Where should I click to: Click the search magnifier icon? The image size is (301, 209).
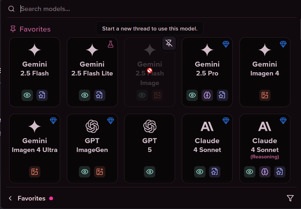click(x=12, y=9)
